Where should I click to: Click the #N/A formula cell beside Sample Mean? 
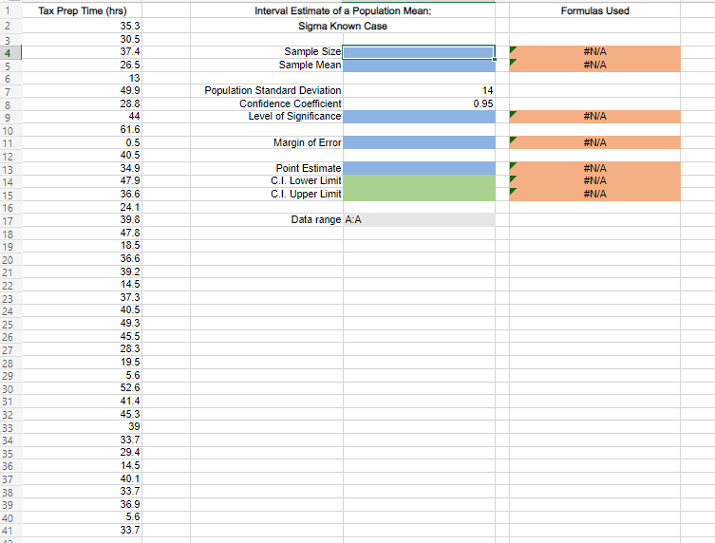click(594, 66)
